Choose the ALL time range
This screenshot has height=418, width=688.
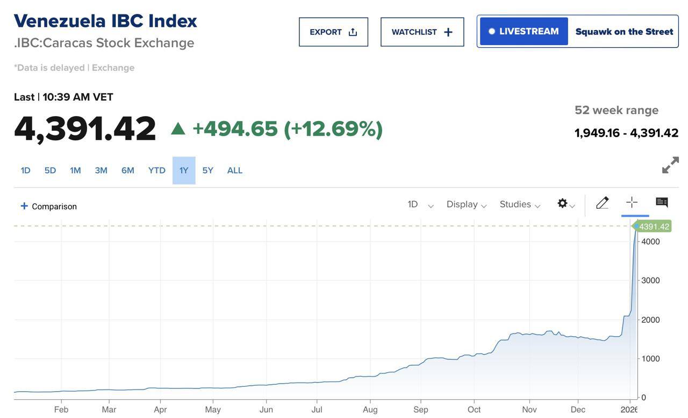pos(235,171)
